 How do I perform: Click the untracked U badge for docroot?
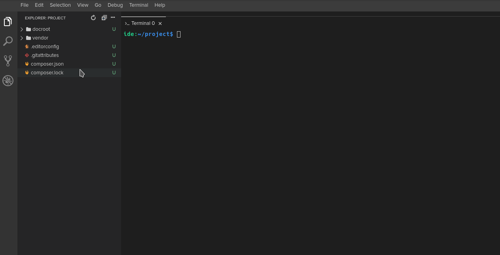[114, 29]
